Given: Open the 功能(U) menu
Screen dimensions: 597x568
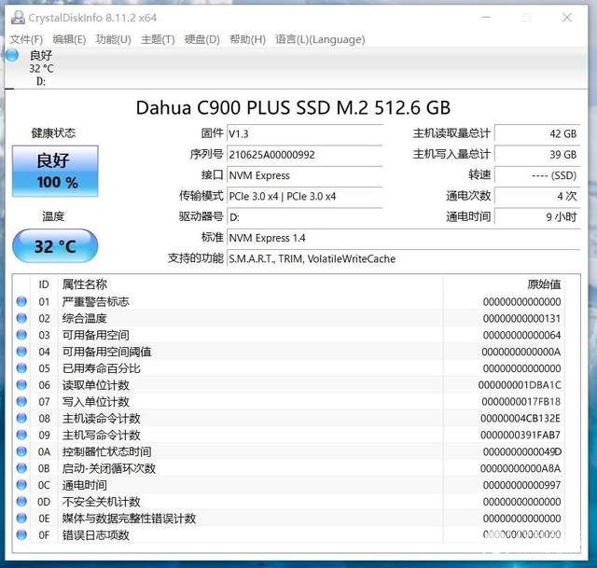Looking at the screenshot, I should click(113, 39).
